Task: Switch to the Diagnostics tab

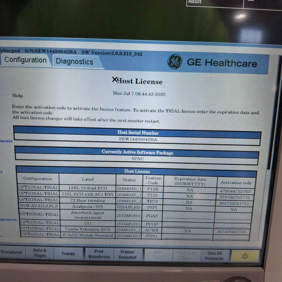Action: click(x=75, y=62)
